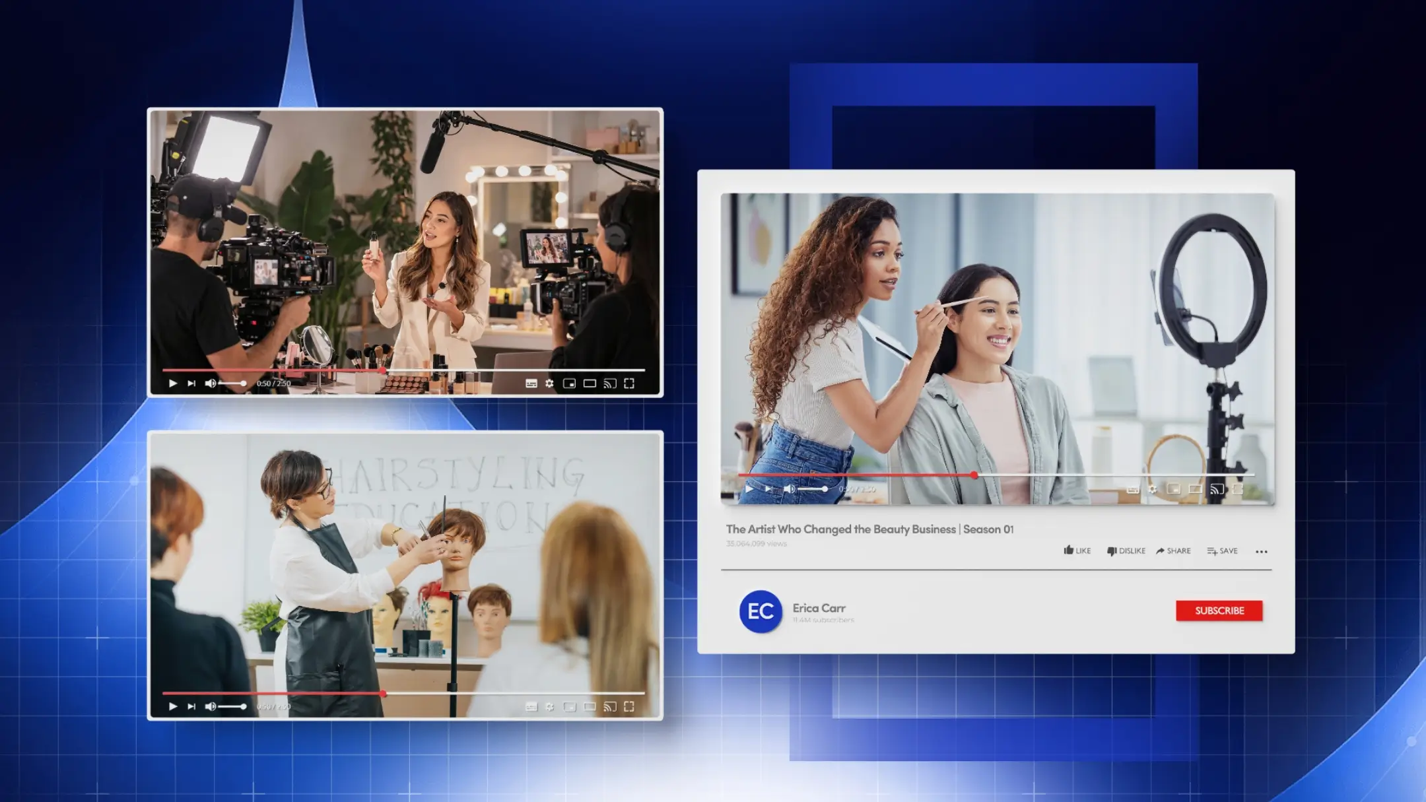Image resolution: width=1426 pixels, height=802 pixels.
Task: Play the Erica Carr makeup artist video
Action: pos(749,489)
